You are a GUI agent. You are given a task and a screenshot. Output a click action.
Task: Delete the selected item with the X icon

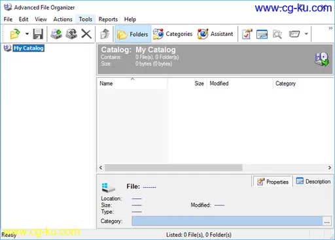click(x=86, y=34)
